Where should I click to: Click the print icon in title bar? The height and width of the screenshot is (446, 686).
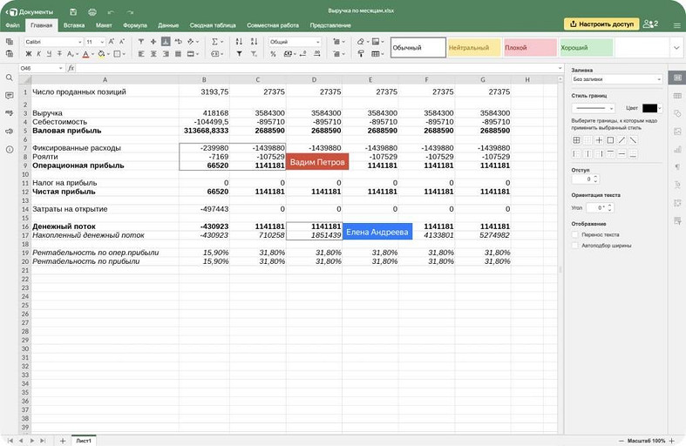click(x=90, y=12)
